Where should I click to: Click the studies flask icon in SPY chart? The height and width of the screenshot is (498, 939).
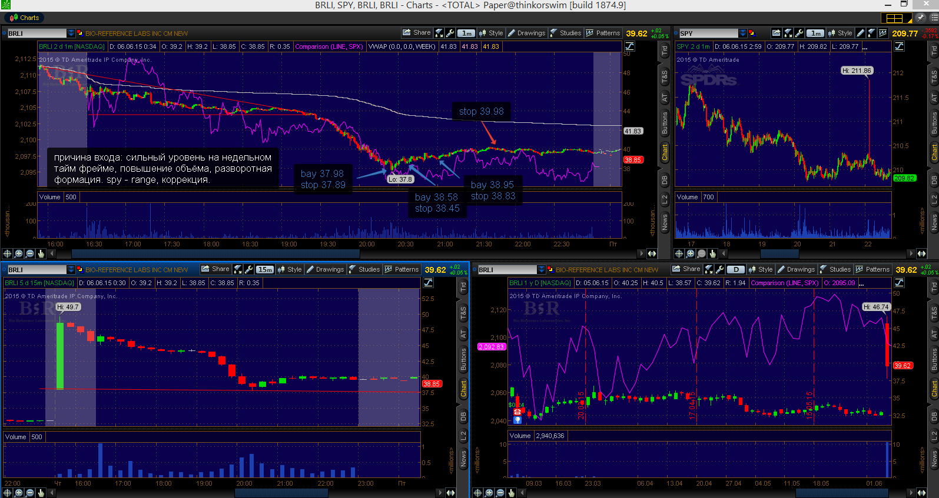tap(872, 33)
